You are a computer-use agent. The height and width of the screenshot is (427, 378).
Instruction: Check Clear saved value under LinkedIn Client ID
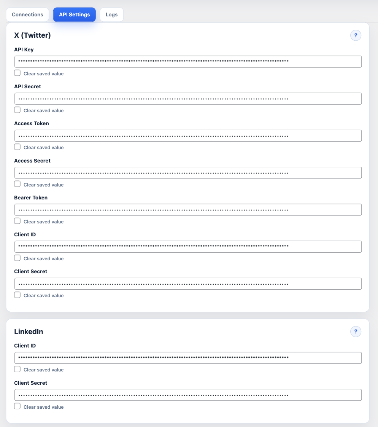click(17, 368)
